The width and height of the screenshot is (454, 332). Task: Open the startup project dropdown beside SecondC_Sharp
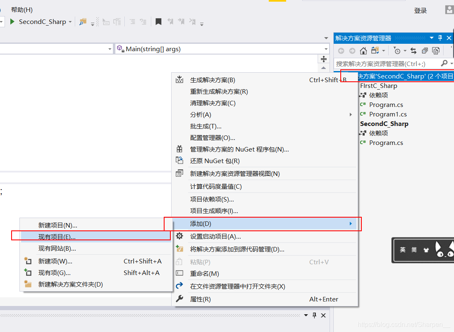(70, 22)
